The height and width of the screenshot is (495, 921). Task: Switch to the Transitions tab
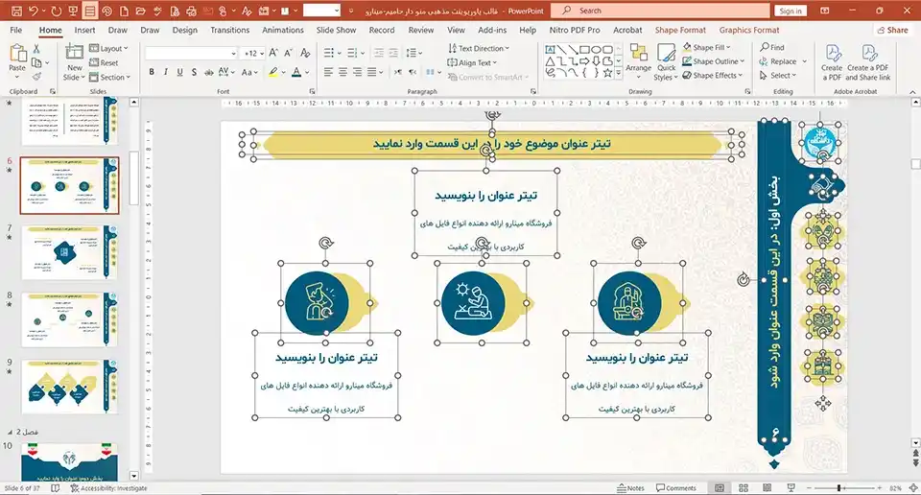[x=229, y=30]
